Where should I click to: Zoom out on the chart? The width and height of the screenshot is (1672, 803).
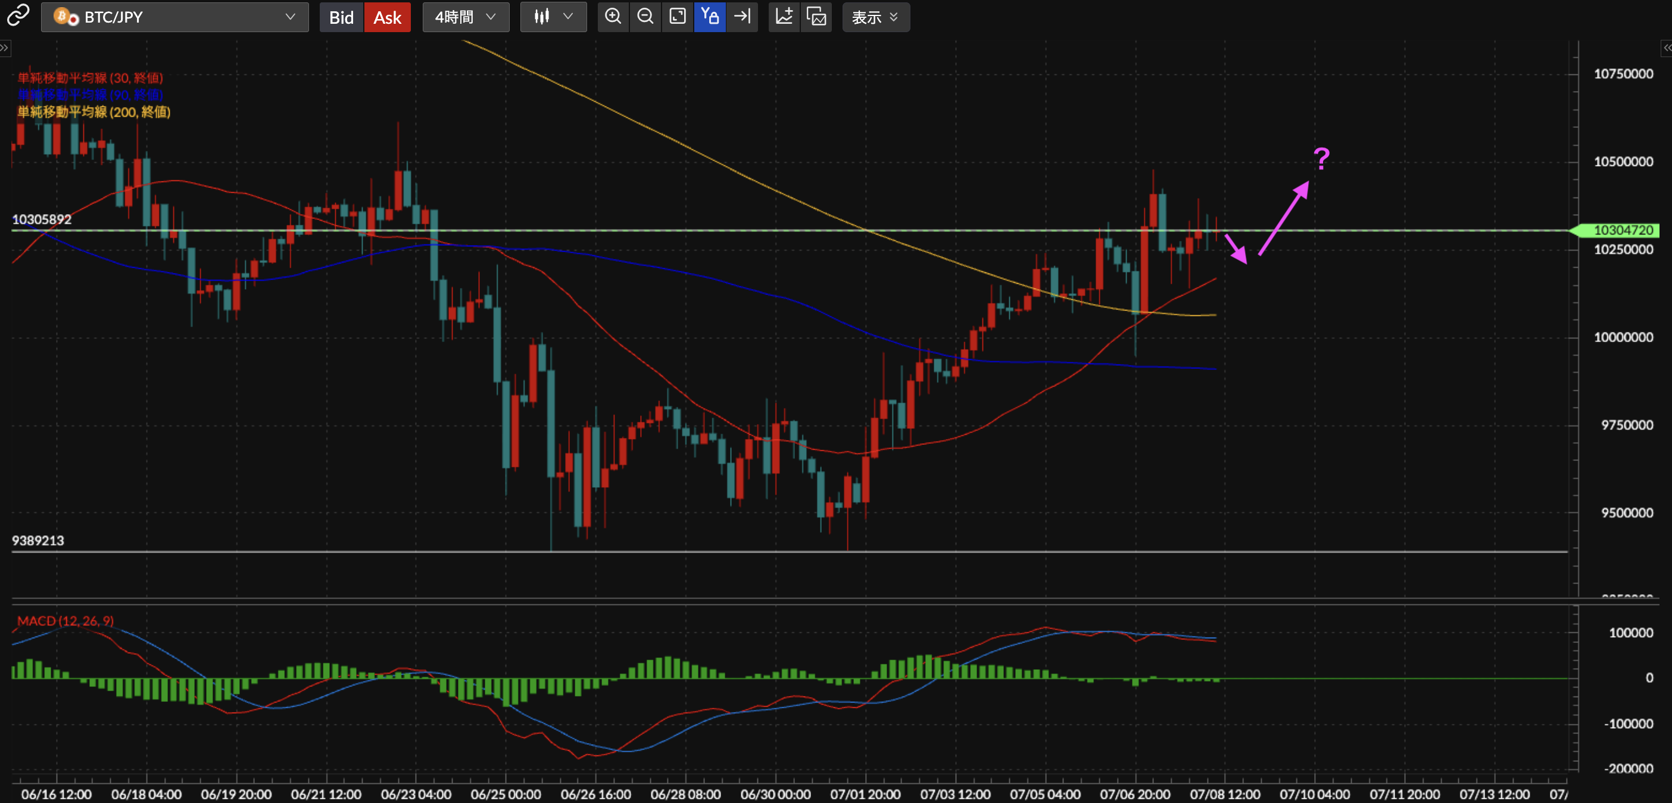[x=645, y=17]
